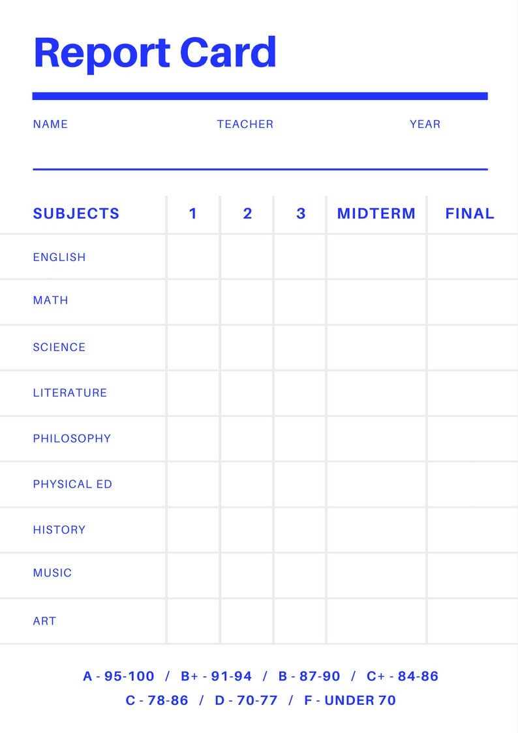
Task: Click the MATH midterm grade cell
Action: pyautogui.click(x=376, y=302)
